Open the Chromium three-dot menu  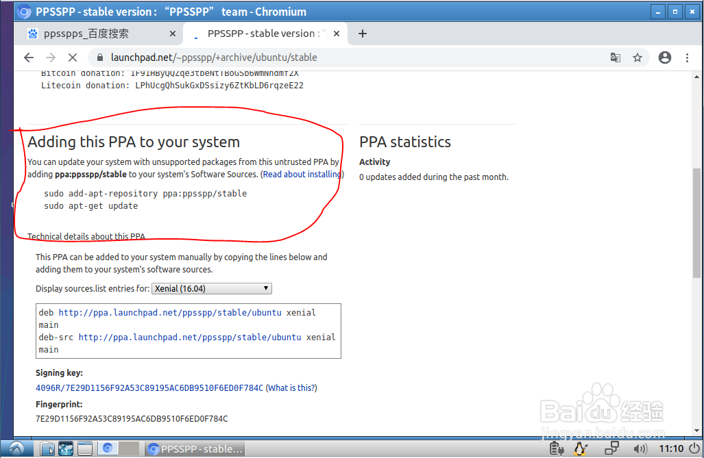point(687,58)
